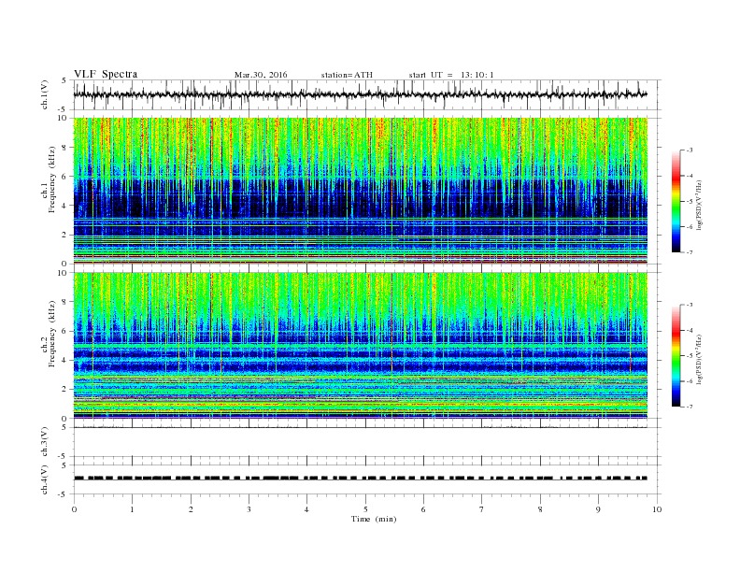Click the "6" kHz tick on ch.1 spectrogram
This screenshot has width=740, height=572.
coord(65,177)
